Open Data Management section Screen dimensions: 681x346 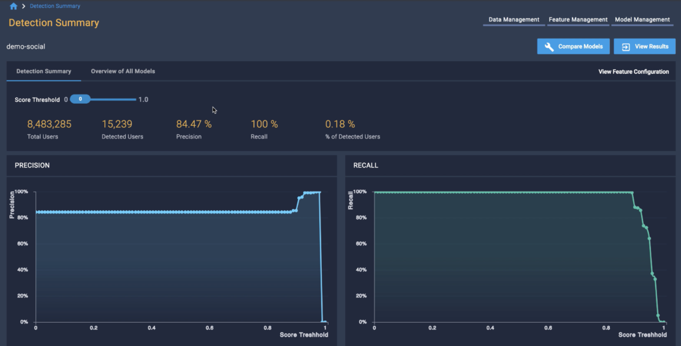point(514,19)
